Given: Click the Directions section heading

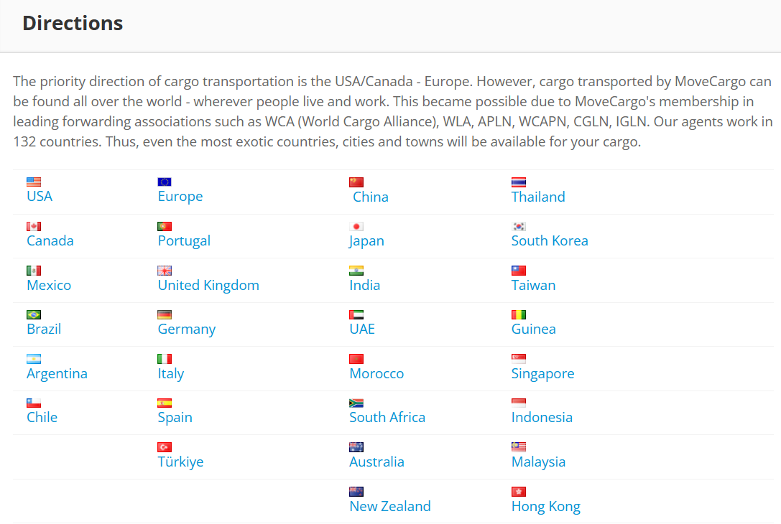Looking at the screenshot, I should click(73, 24).
